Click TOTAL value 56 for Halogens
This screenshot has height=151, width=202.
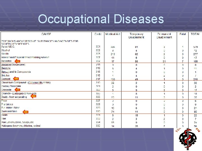(x=196, y=126)
